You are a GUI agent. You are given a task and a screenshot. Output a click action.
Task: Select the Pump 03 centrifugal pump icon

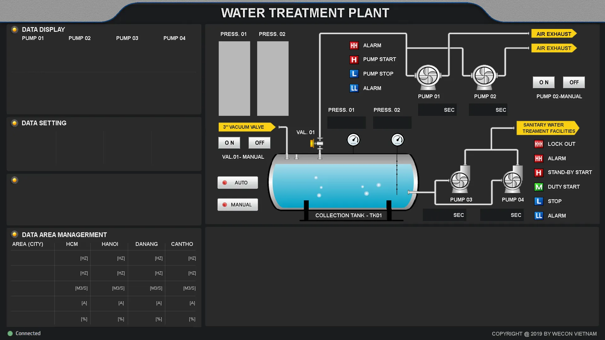point(460,179)
